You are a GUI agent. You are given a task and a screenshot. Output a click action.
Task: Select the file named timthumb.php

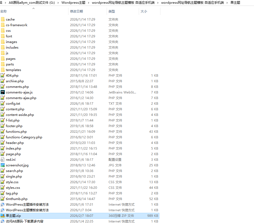[x=17, y=199]
